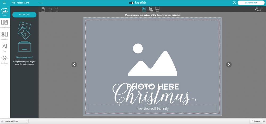Go to the next card page arrow
266x124 pixels.
(229, 65)
